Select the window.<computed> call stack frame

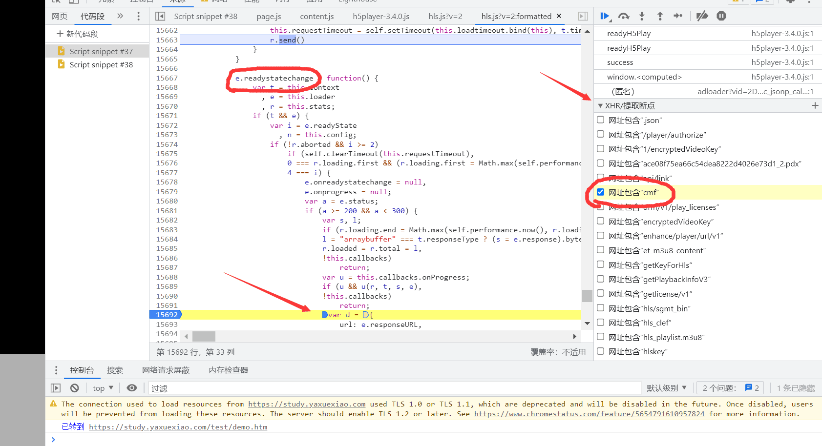pyautogui.click(x=708, y=77)
